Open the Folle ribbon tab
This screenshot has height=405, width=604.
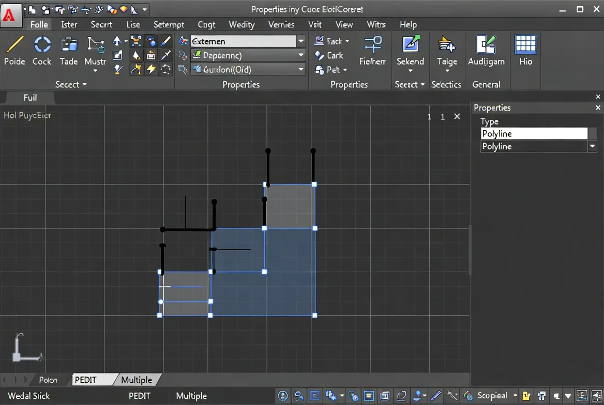click(39, 25)
